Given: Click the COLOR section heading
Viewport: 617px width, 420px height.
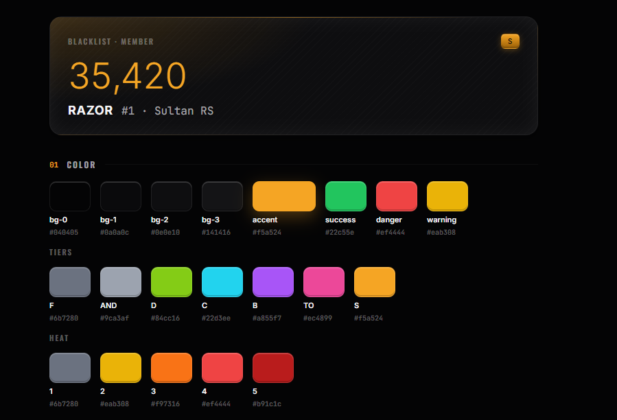Looking at the screenshot, I should [x=81, y=165].
